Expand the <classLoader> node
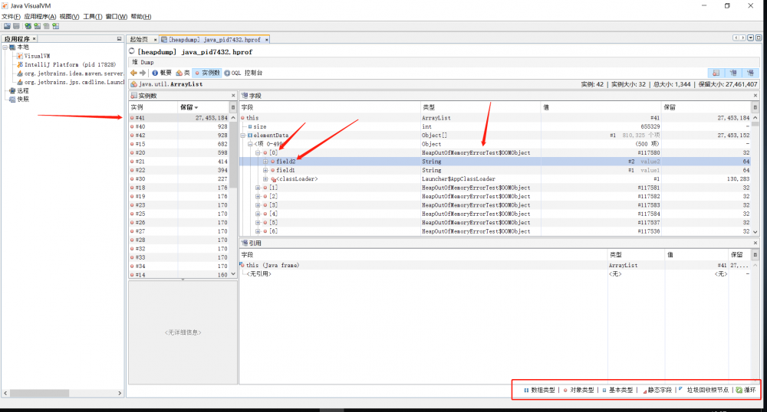 265,179
